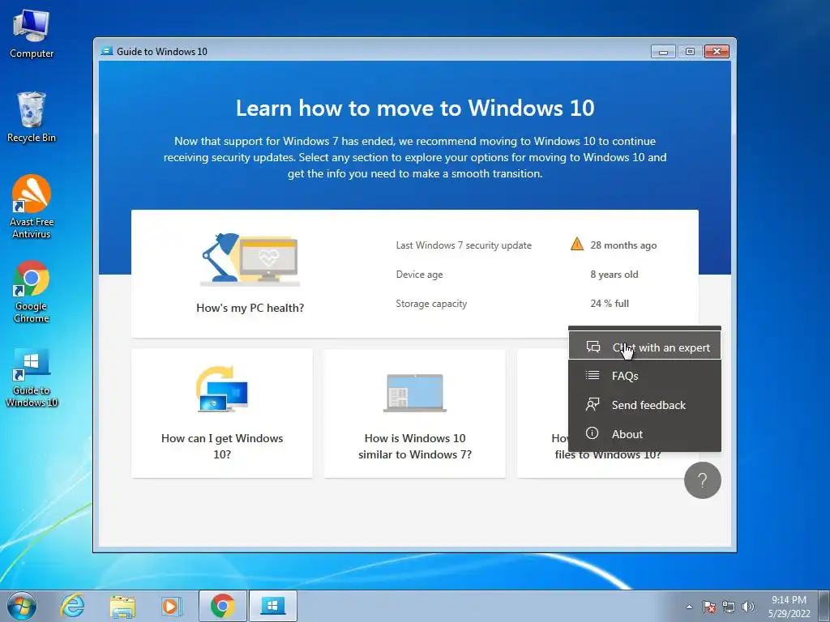The width and height of the screenshot is (830, 622).
Task: Click the 24 % full value
Action: click(x=610, y=304)
